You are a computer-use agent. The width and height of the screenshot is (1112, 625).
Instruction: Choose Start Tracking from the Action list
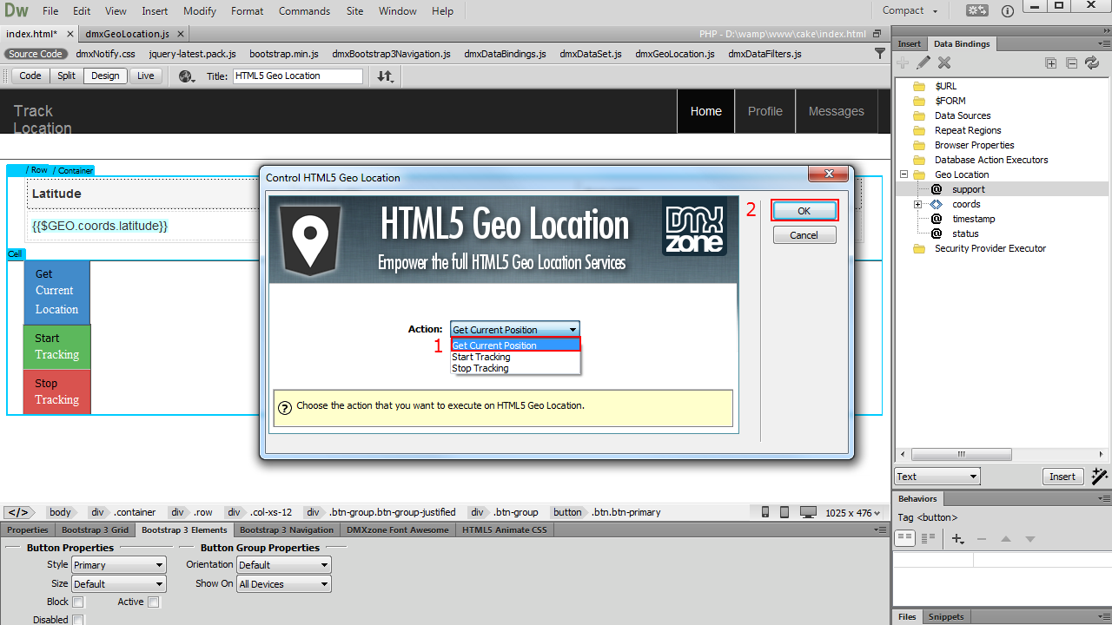(515, 357)
